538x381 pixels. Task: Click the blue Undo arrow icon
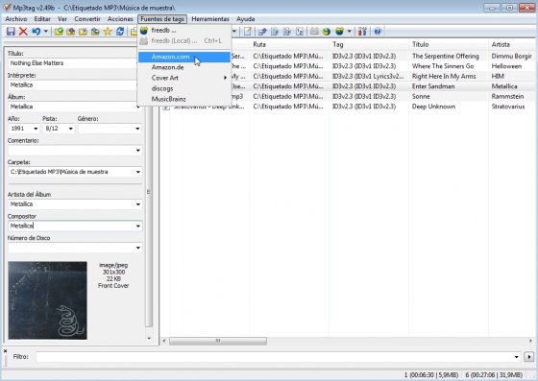(x=37, y=32)
